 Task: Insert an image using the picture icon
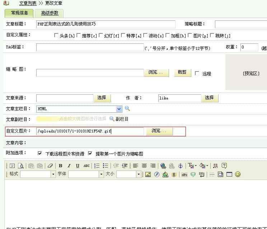pyautogui.click(x=148, y=174)
